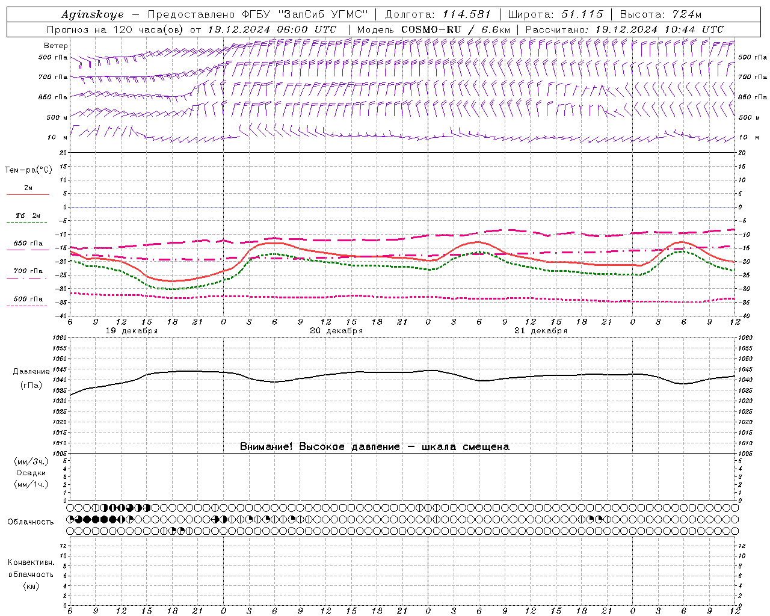Click the 'Долгота: 114.581' longitude value
This screenshot has height=616, width=770.
point(437,14)
